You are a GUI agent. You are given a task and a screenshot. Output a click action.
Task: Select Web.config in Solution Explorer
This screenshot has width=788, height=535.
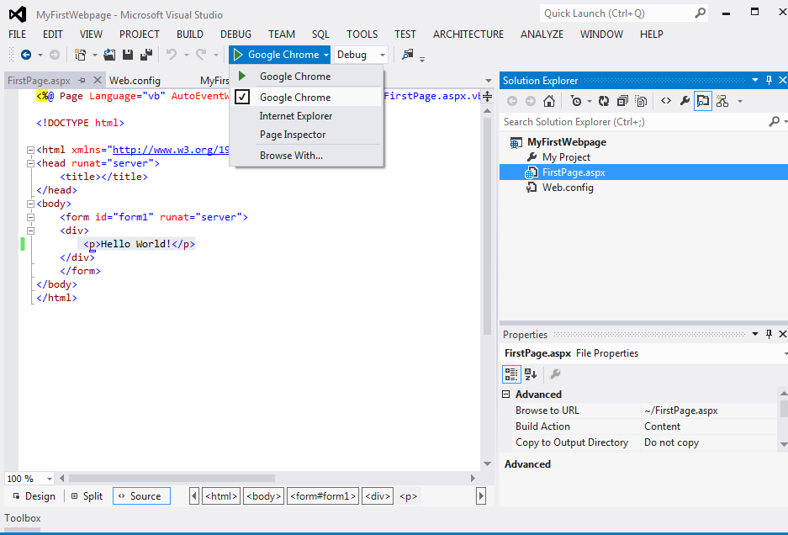point(568,188)
